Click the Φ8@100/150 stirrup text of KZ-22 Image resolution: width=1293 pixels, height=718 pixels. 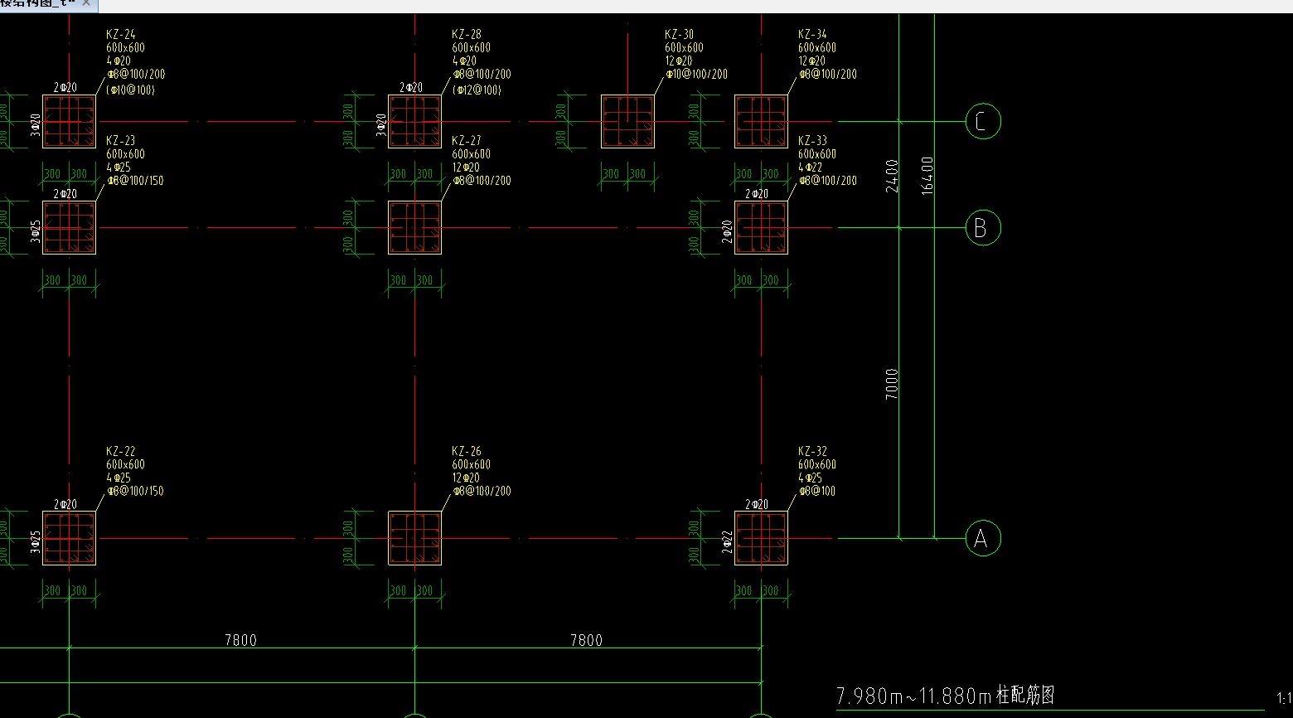pos(135,492)
